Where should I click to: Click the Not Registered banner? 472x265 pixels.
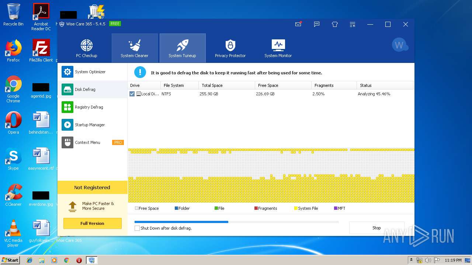[92, 187]
